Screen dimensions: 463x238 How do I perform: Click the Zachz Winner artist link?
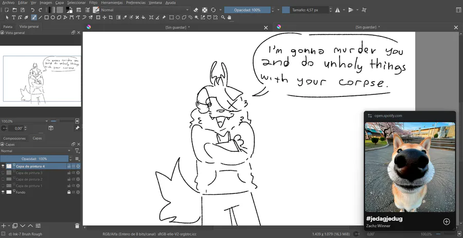click(378, 226)
